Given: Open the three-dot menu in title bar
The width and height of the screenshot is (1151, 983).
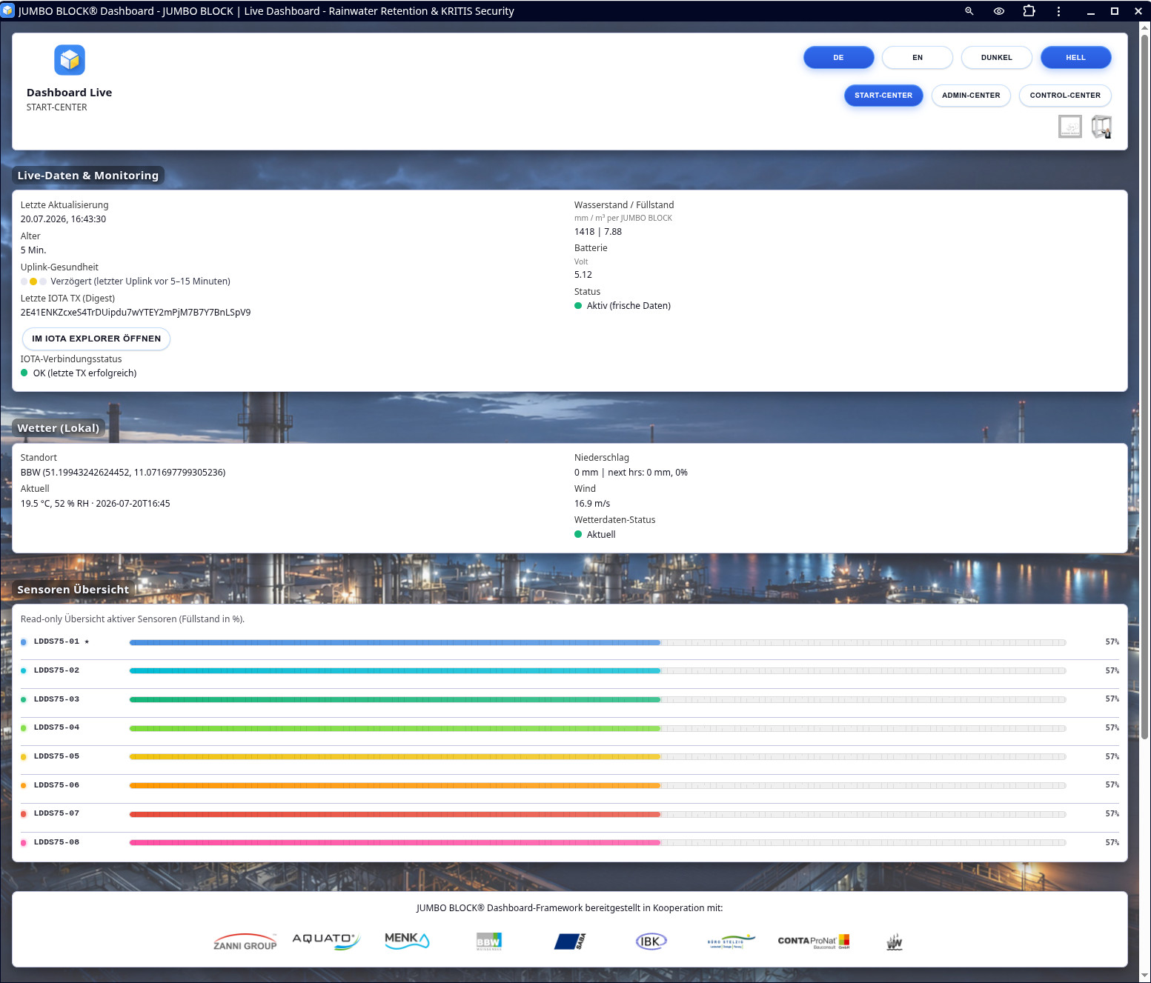Looking at the screenshot, I should point(1058,11).
